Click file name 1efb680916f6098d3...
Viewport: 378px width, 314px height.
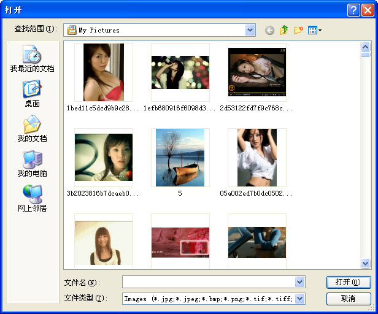180,108
